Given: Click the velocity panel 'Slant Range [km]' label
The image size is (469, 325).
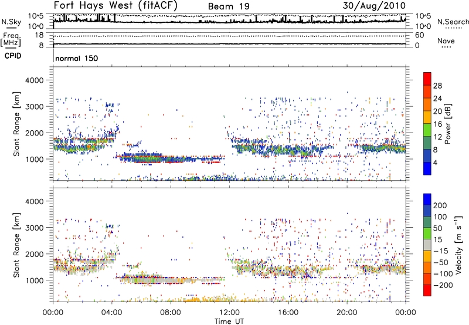Looking at the screenshot, I should tap(16, 245).
